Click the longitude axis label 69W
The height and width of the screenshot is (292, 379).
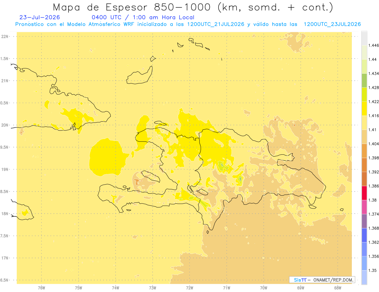(x=301, y=288)
